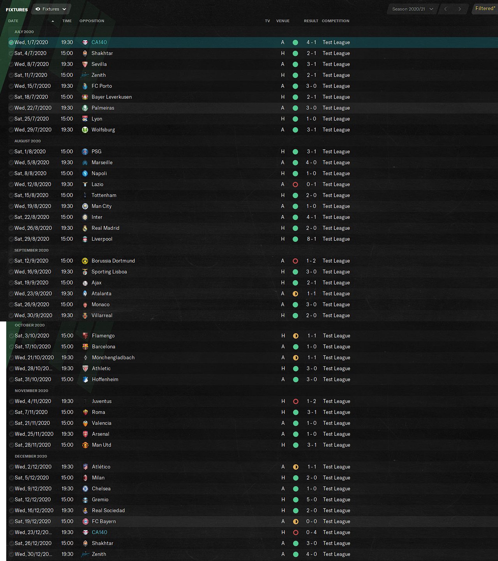
Task: Open the 0 - 4 result against CA140
Action: tap(312, 532)
